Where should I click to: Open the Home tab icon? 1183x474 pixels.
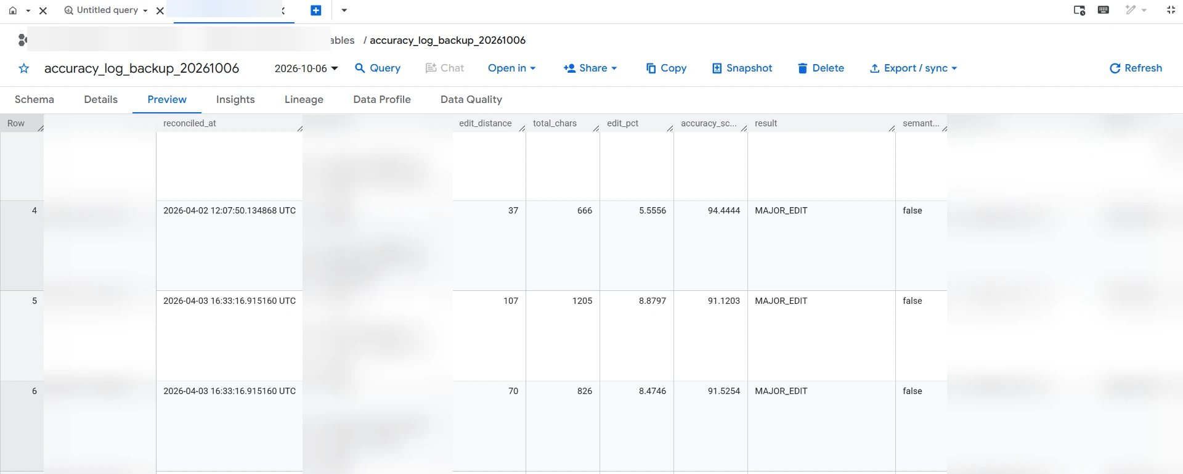tap(13, 10)
